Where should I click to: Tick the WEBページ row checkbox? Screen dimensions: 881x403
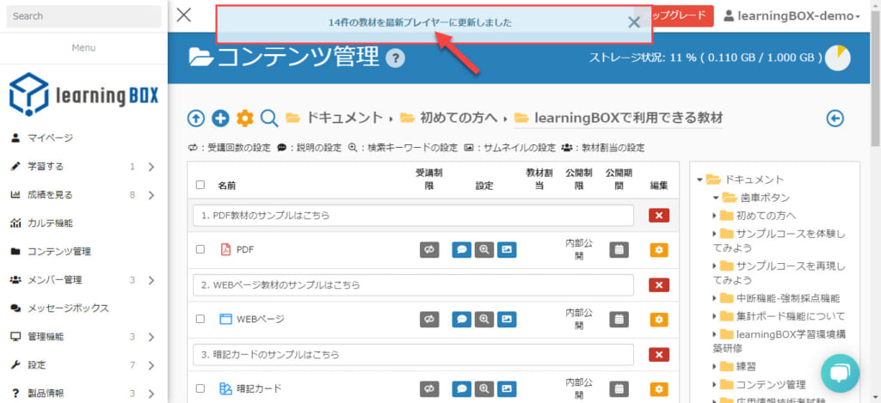coord(200,319)
